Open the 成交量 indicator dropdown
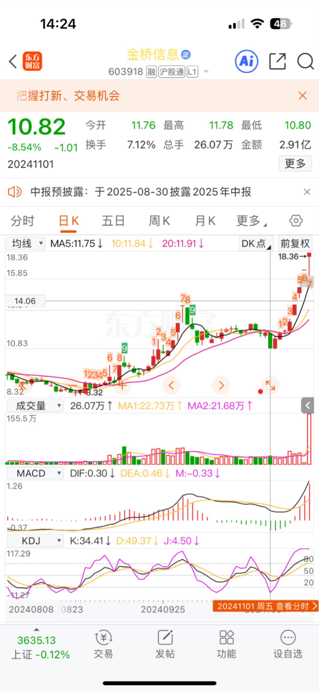This screenshot has height=692, width=319. (34, 406)
